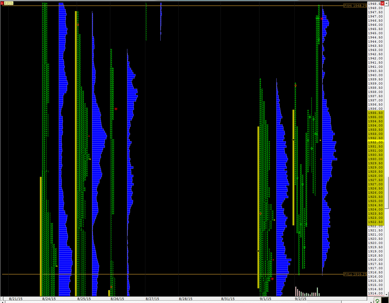Click the 1936.00 price label
Viewport: 389px width, 303px height.
376,108
